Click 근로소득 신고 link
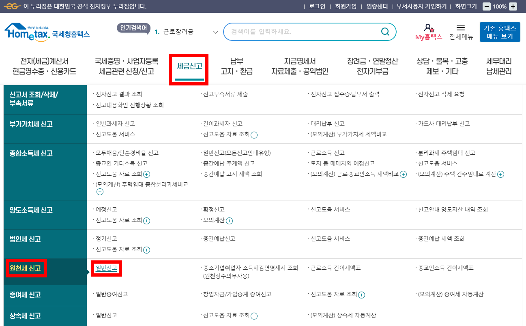This screenshot has width=526, height=326. (328, 153)
